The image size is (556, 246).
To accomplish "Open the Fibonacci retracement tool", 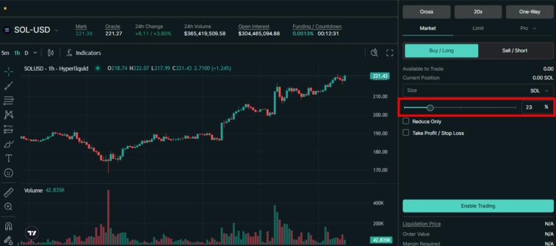I will pos(9,100).
